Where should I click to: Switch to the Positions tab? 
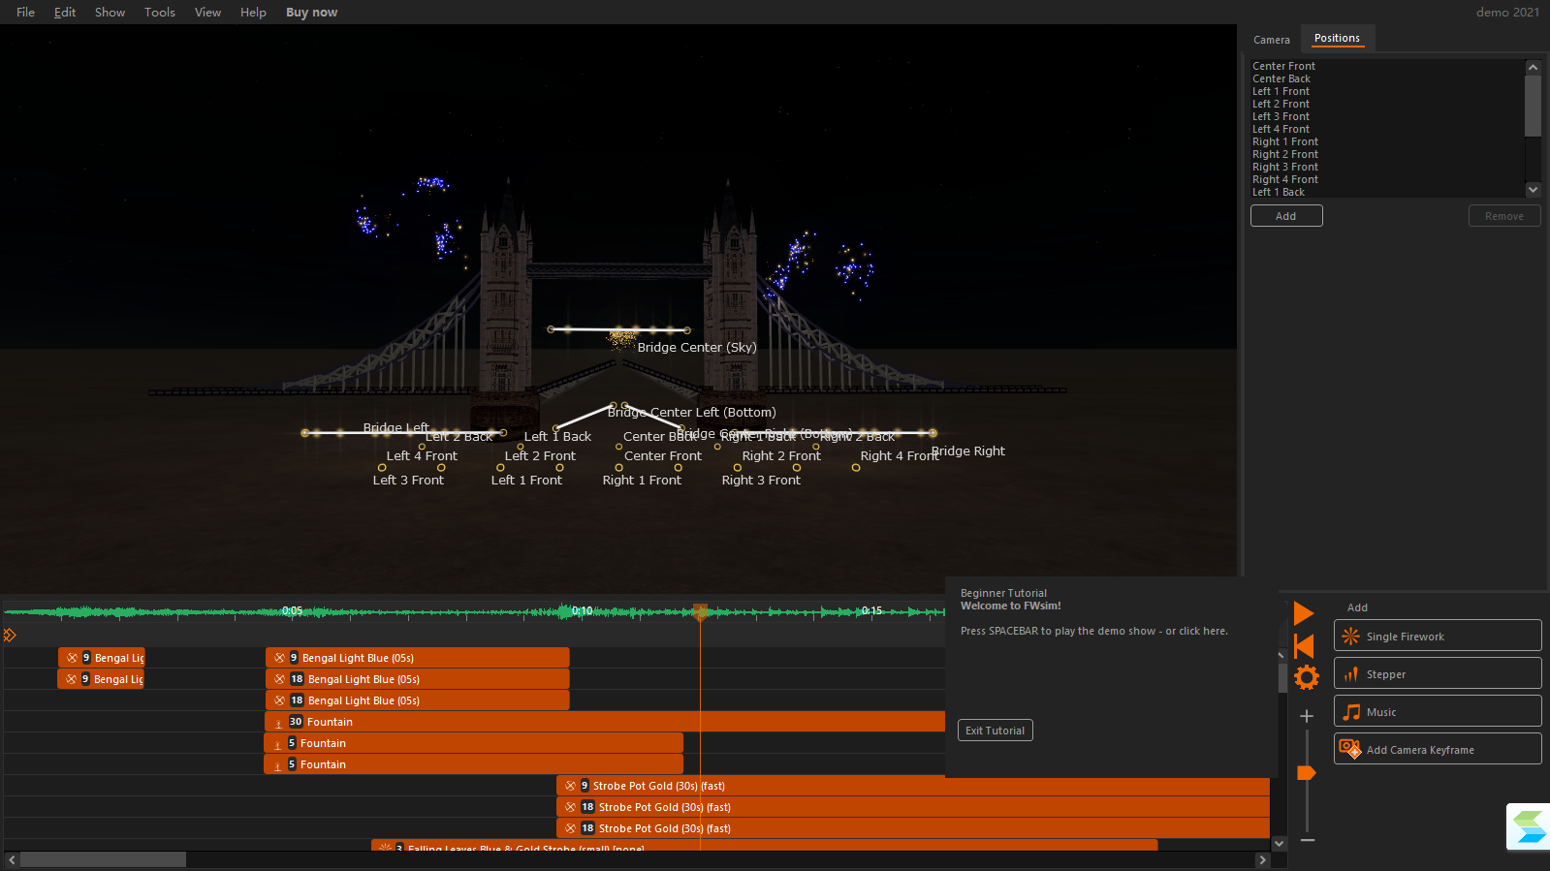point(1337,39)
